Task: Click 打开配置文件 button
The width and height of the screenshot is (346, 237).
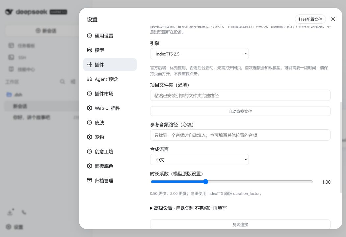Action: [x=310, y=19]
